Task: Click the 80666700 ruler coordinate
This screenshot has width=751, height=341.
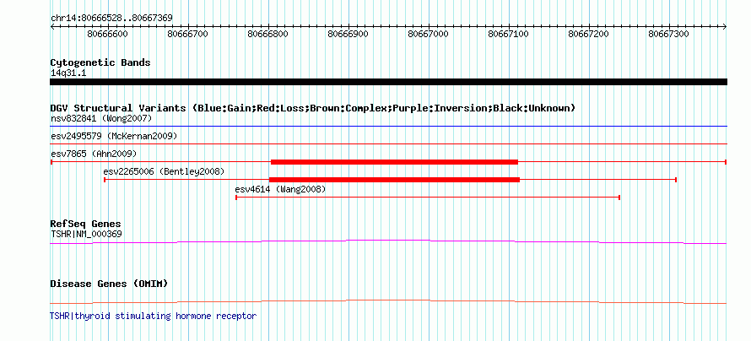Action: point(187,34)
